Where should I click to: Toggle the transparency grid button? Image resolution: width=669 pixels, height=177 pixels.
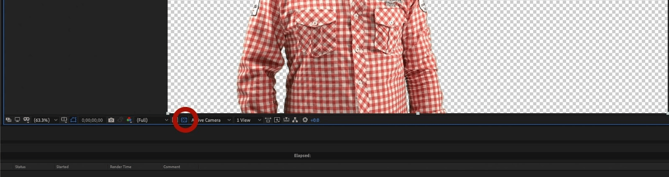tap(184, 120)
